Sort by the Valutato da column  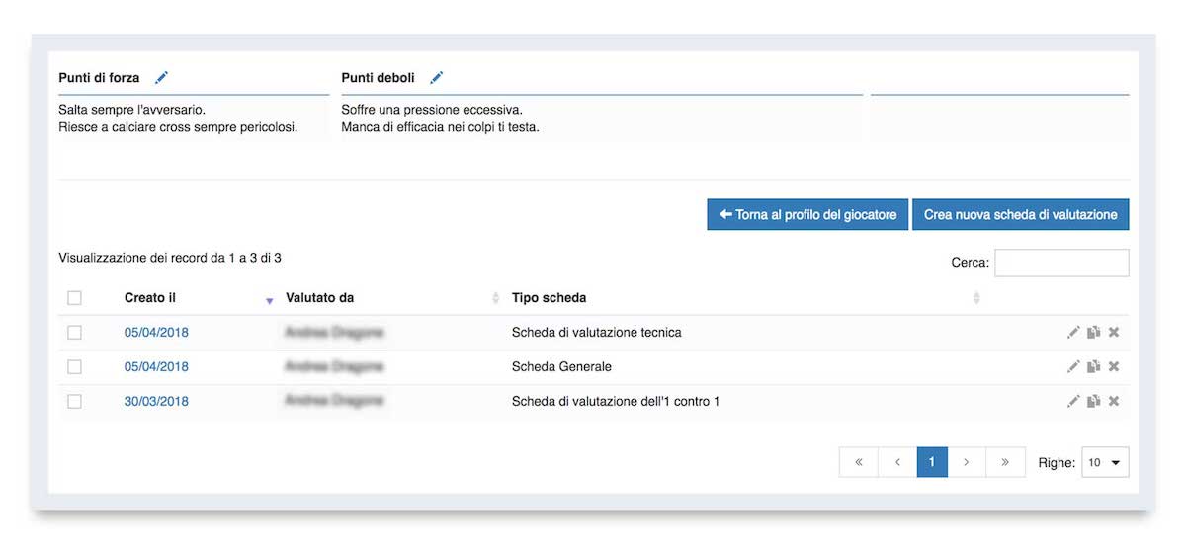[x=319, y=298]
